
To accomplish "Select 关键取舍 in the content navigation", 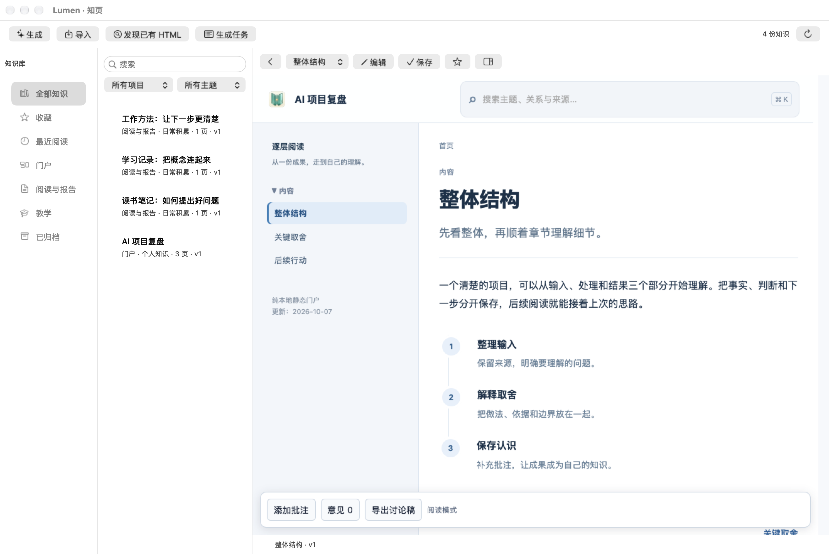I will click(337, 237).
